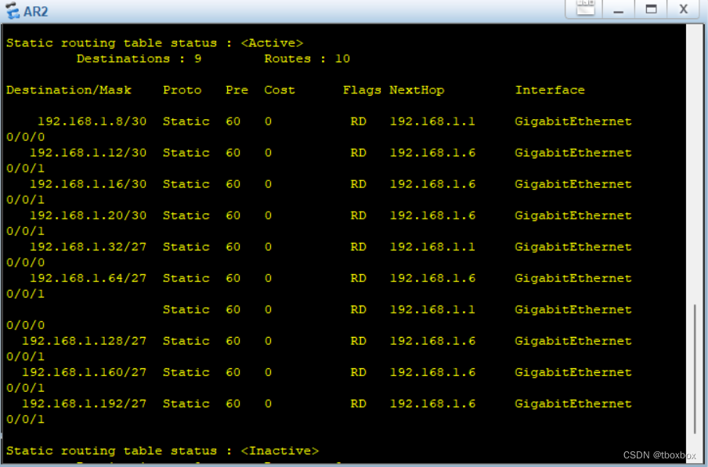Click the 'Routes : 10' text
The image size is (708, 467).
[x=307, y=59]
